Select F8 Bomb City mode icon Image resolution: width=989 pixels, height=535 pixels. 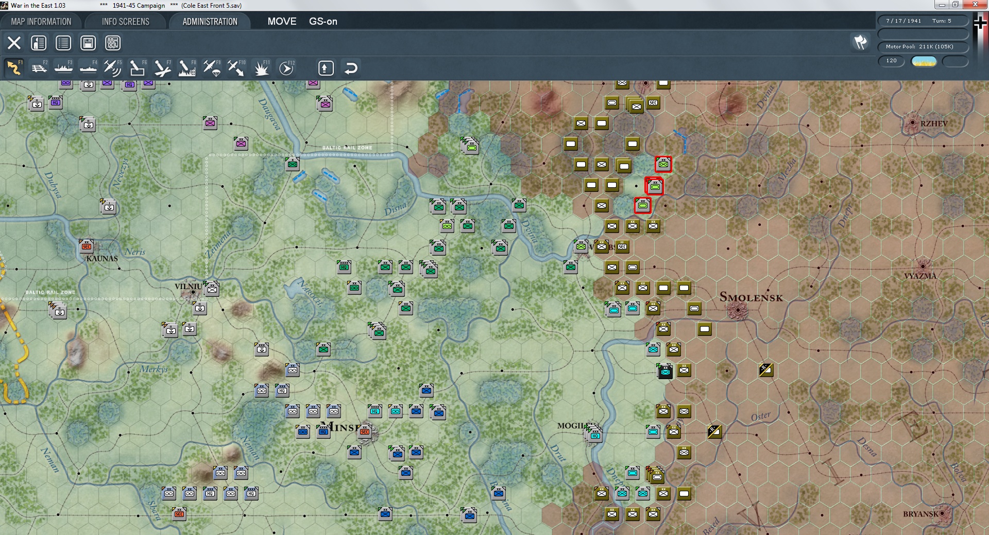[x=187, y=68]
